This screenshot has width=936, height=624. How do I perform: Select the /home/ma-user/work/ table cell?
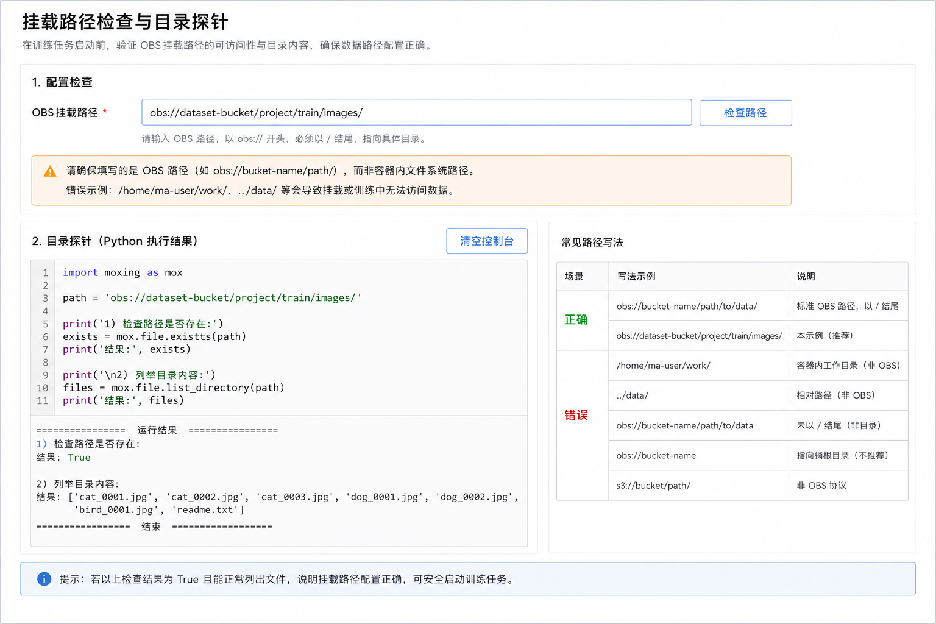click(x=698, y=366)
